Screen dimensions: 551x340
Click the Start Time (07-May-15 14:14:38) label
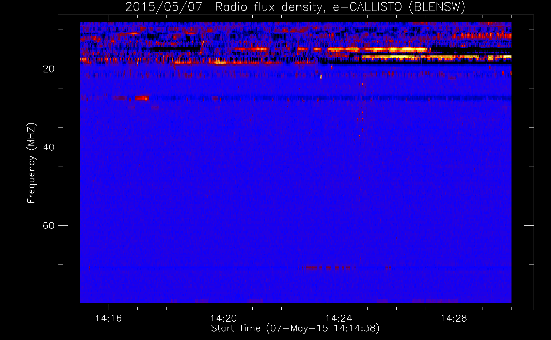pos(295,328)
